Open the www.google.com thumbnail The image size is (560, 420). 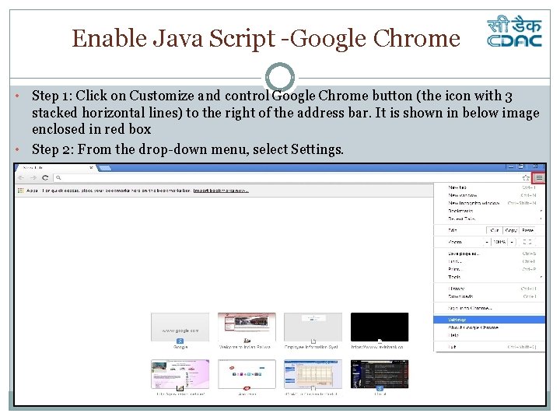(x=180, y=327)
